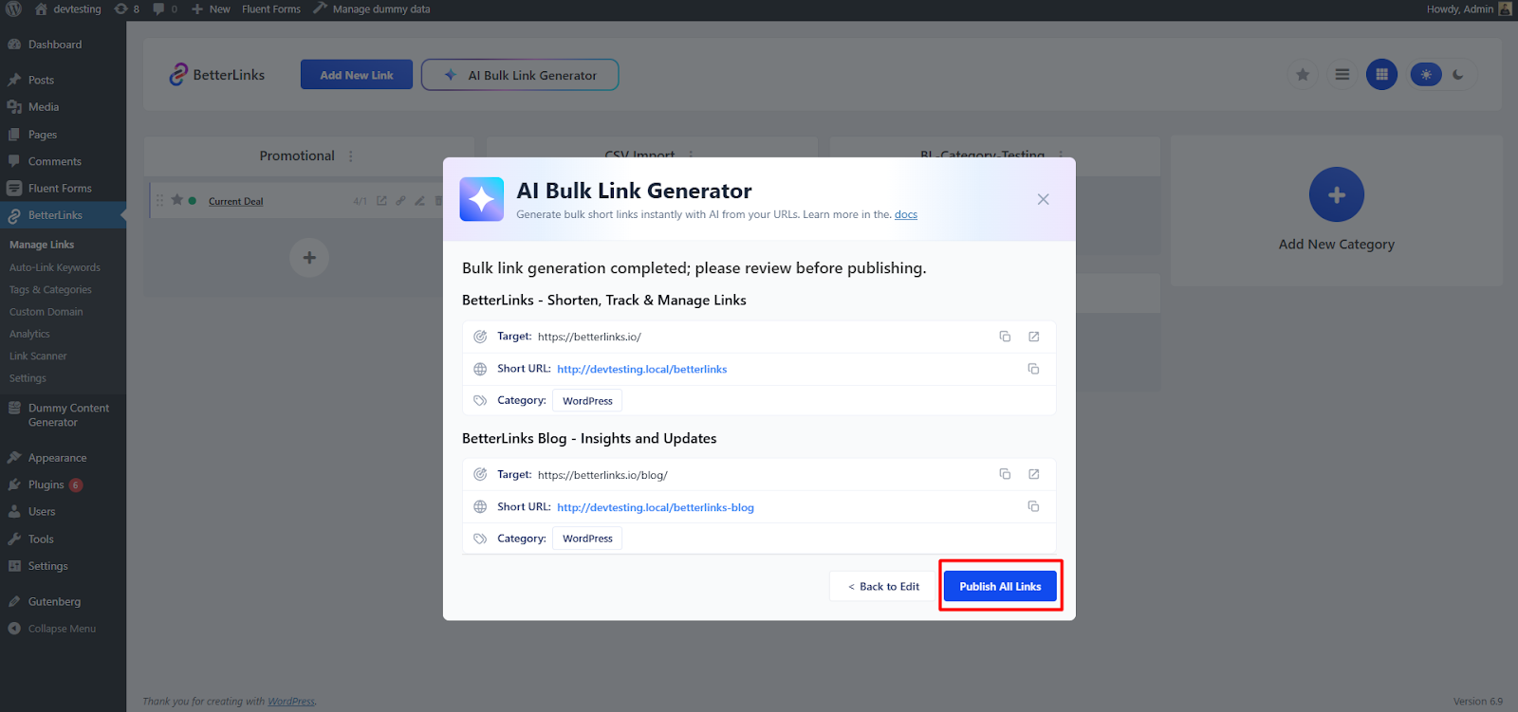Click WordPress logo in admin bar
Viewport: 1518px width, 712px height.
click(x=13, y=9)
